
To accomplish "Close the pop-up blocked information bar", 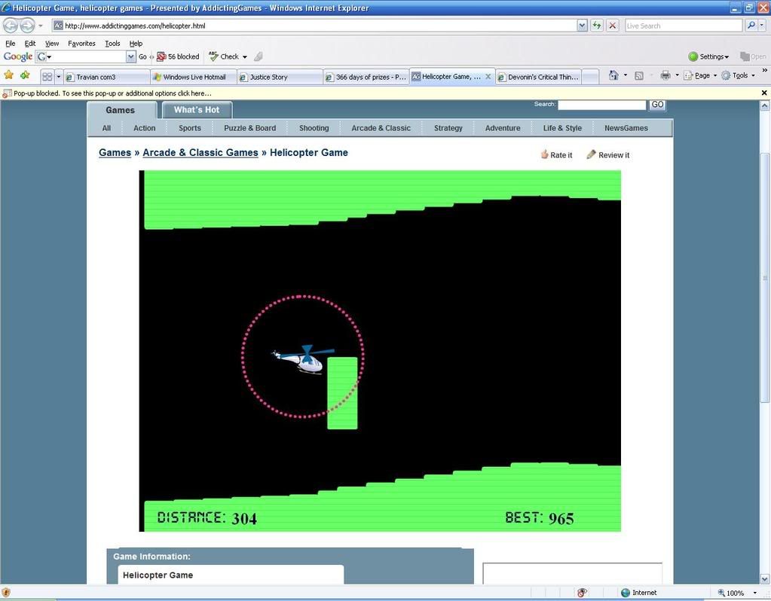I will coord(763,93).
